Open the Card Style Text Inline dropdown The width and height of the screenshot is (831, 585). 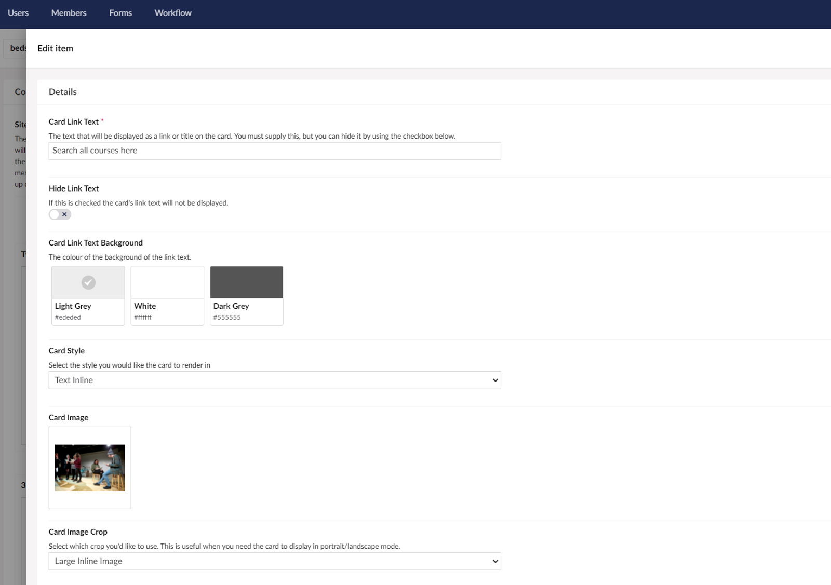click(274, 380)
